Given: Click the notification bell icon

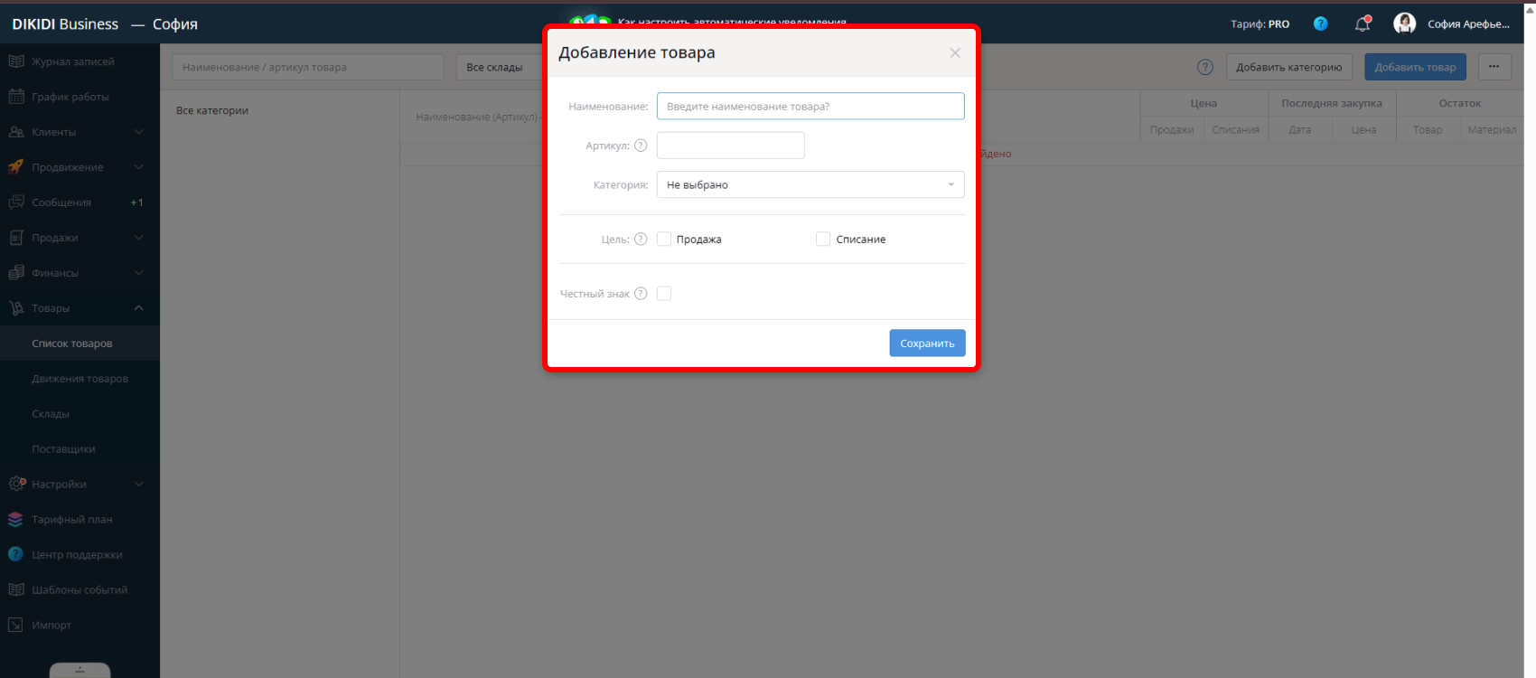Looking at the screenshot, I should tap(1362, 24).
